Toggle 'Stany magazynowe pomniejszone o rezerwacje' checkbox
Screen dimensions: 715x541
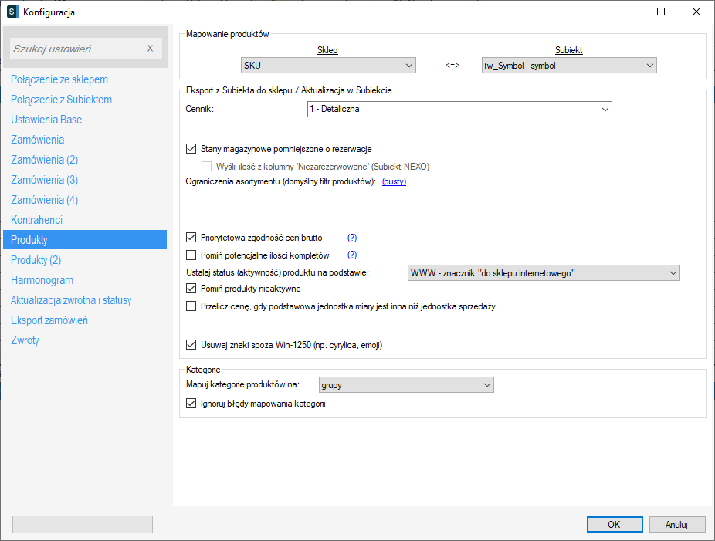191,148
